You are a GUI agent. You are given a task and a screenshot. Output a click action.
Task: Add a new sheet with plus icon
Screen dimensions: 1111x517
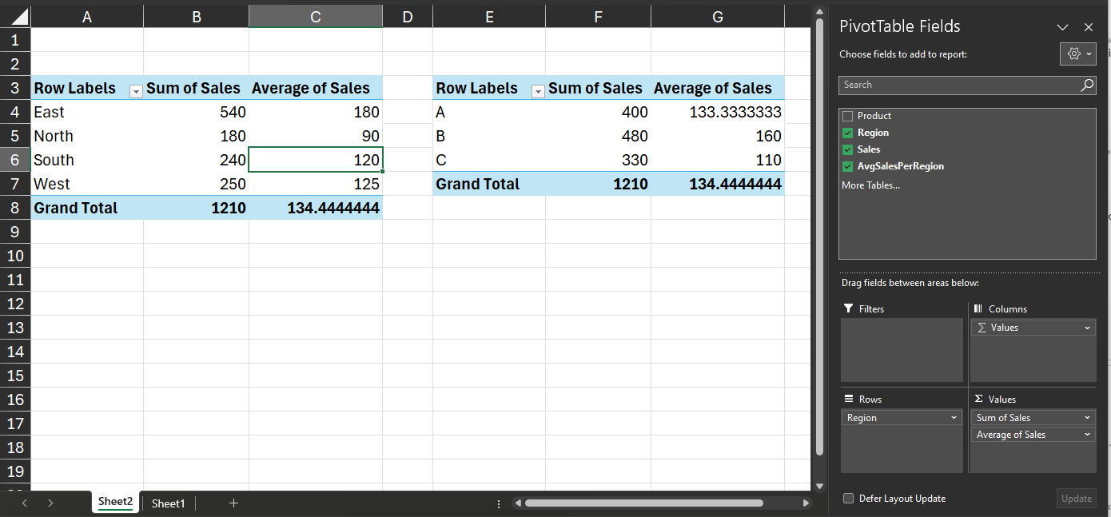click(233, 503)
